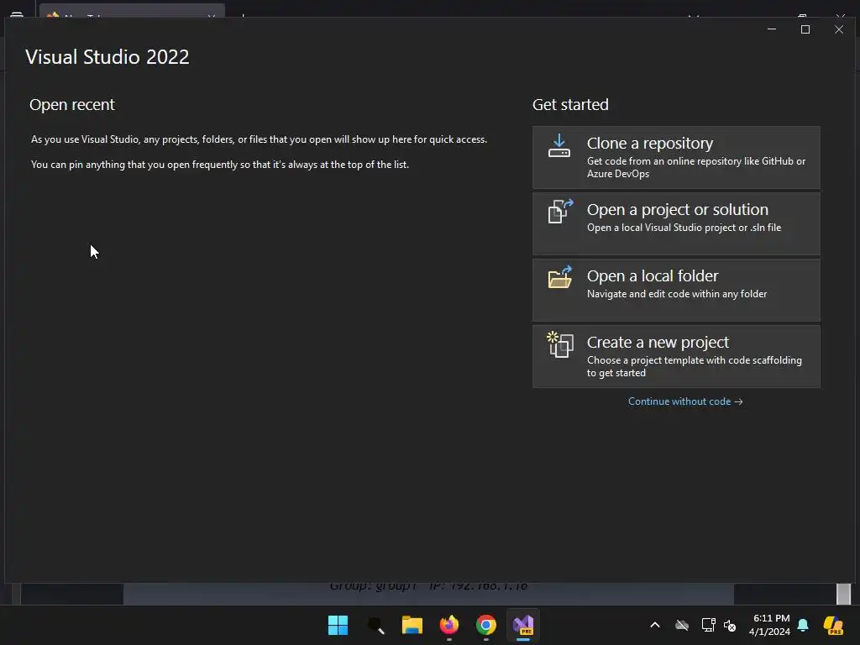Choose the Open a local folder title
Viewport: 860px width, 645px height.
tap(652, 275)
